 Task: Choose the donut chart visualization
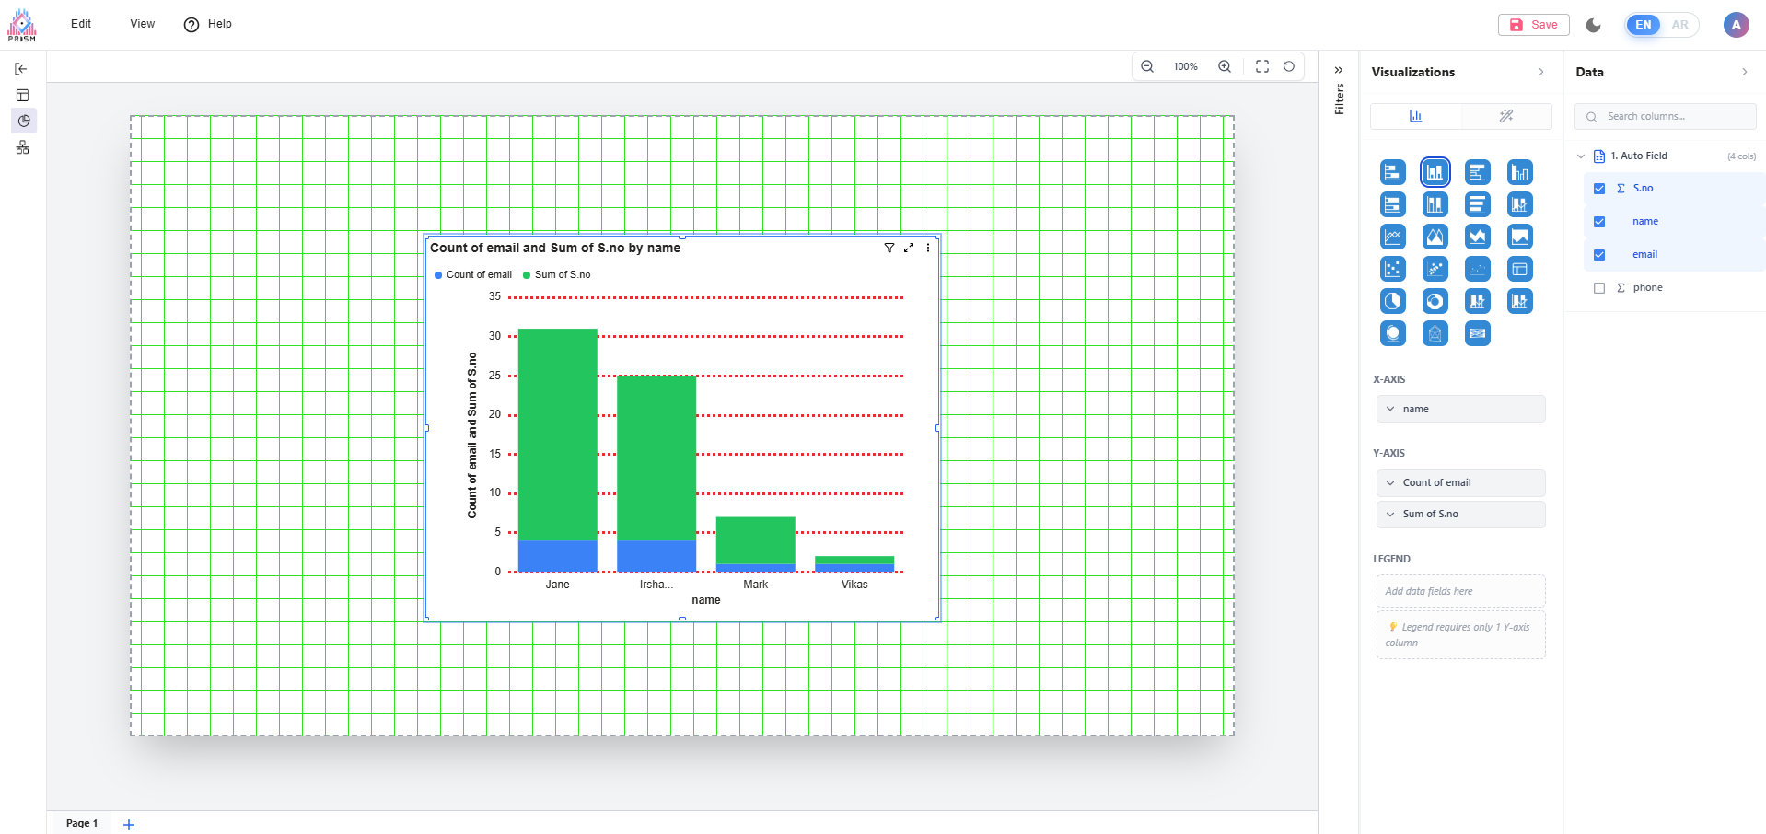tap(1435, 301)
